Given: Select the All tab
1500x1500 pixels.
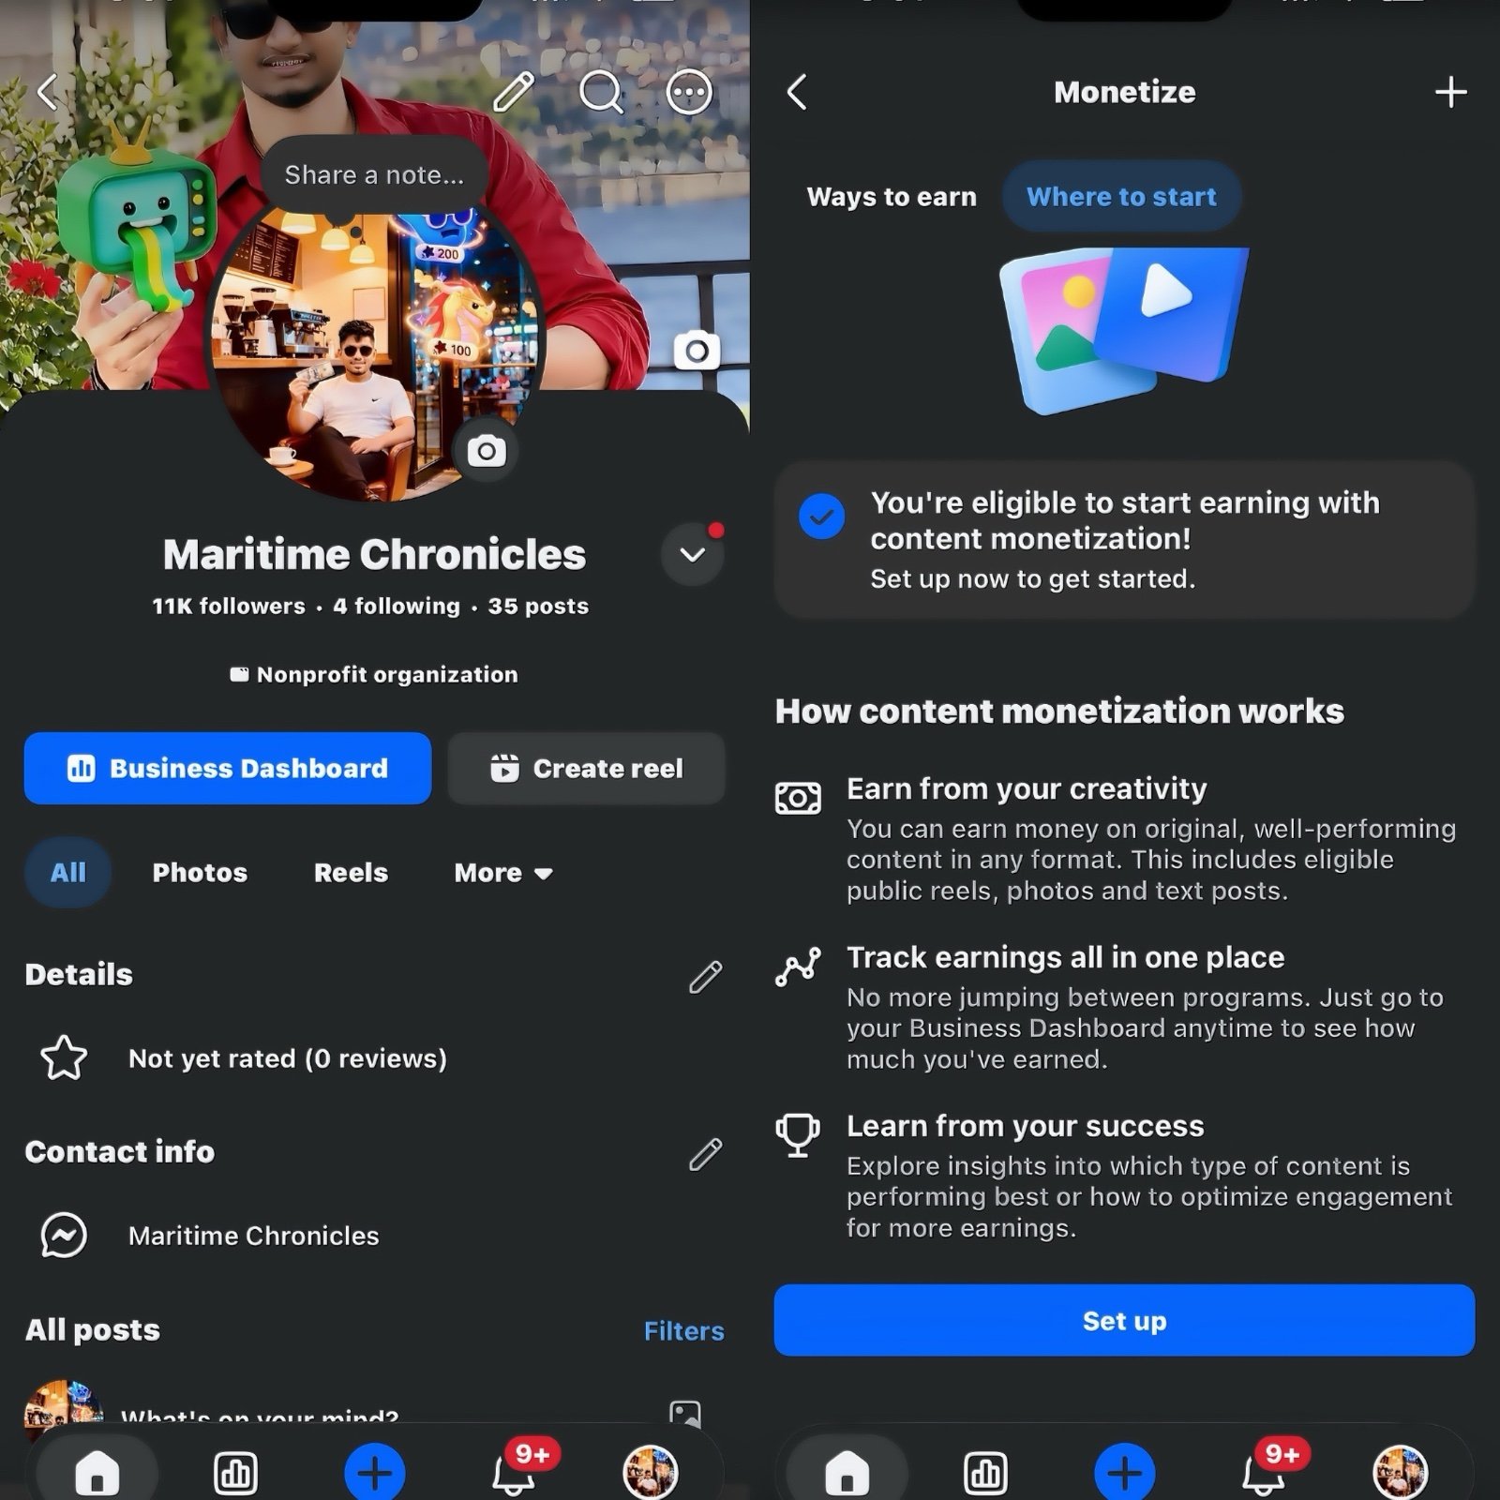Looking at the screenshot, I should pyautogui.click(x=67, y=873).
